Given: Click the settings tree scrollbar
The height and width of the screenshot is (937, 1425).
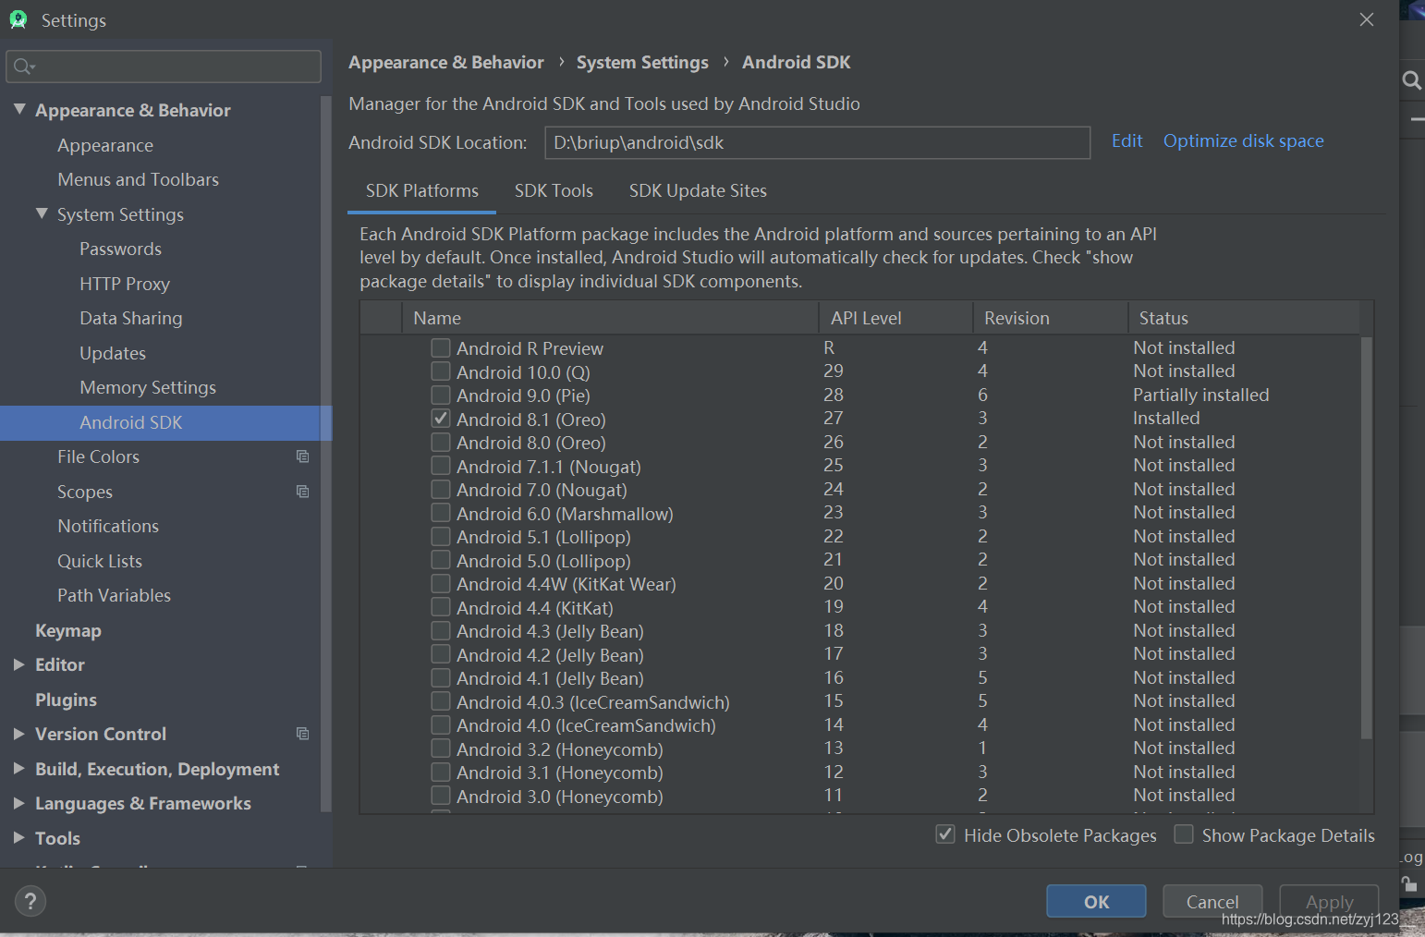Looking at the screenshot, I should [325, 453].
